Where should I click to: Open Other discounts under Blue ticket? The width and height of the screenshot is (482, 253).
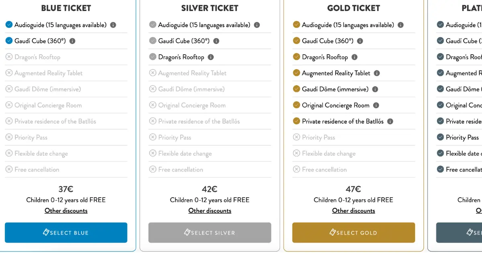(66, 211)
